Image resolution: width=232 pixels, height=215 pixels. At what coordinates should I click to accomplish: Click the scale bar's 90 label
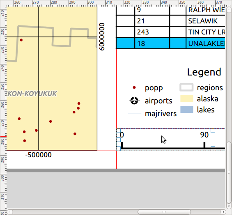[x=204, y=135]
